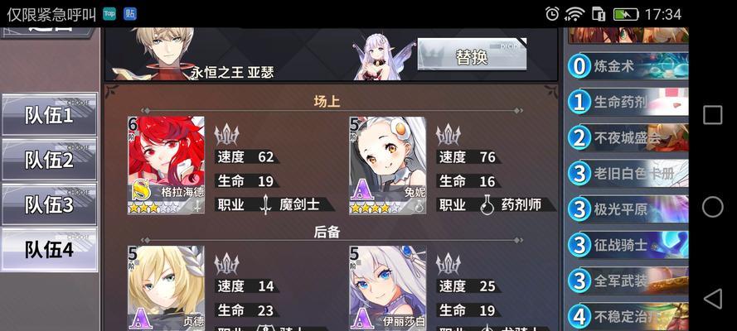
Task: Switch to 队伍1 tab
Action: [50, 115]
